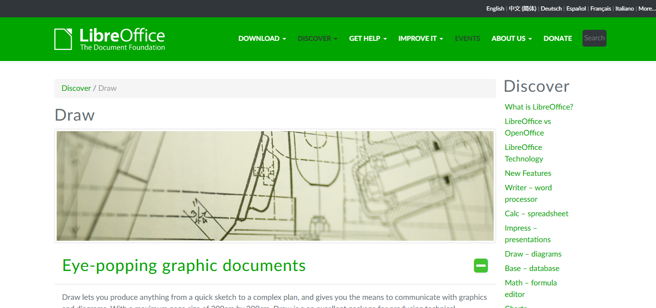Go to Math – formula editor page
The image size is (656, 308).
(x=531, y=289)
